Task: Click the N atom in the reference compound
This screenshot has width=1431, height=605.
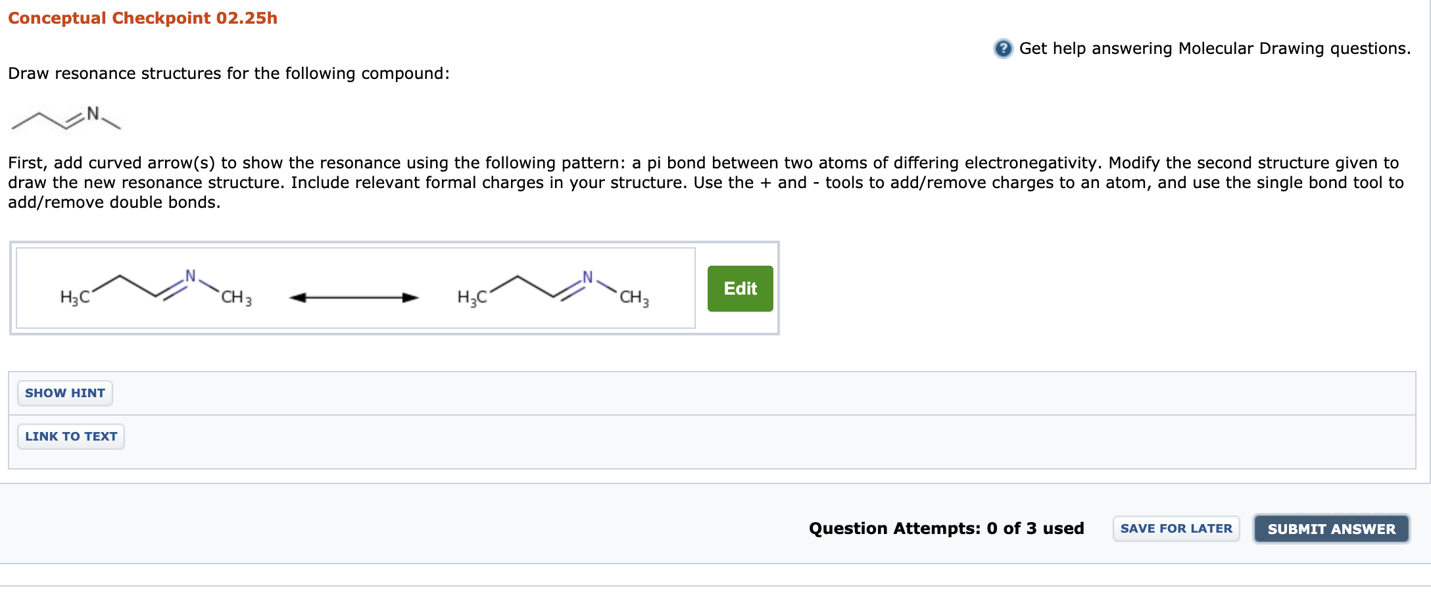Action: 93,113
